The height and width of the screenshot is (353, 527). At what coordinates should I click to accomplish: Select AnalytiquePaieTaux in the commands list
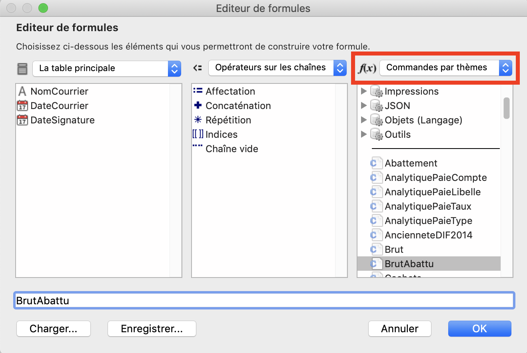coord(429,206)
